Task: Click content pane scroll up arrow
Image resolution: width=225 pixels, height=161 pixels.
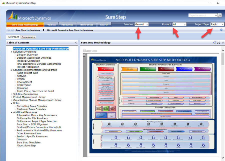Action: coord(223,50)
